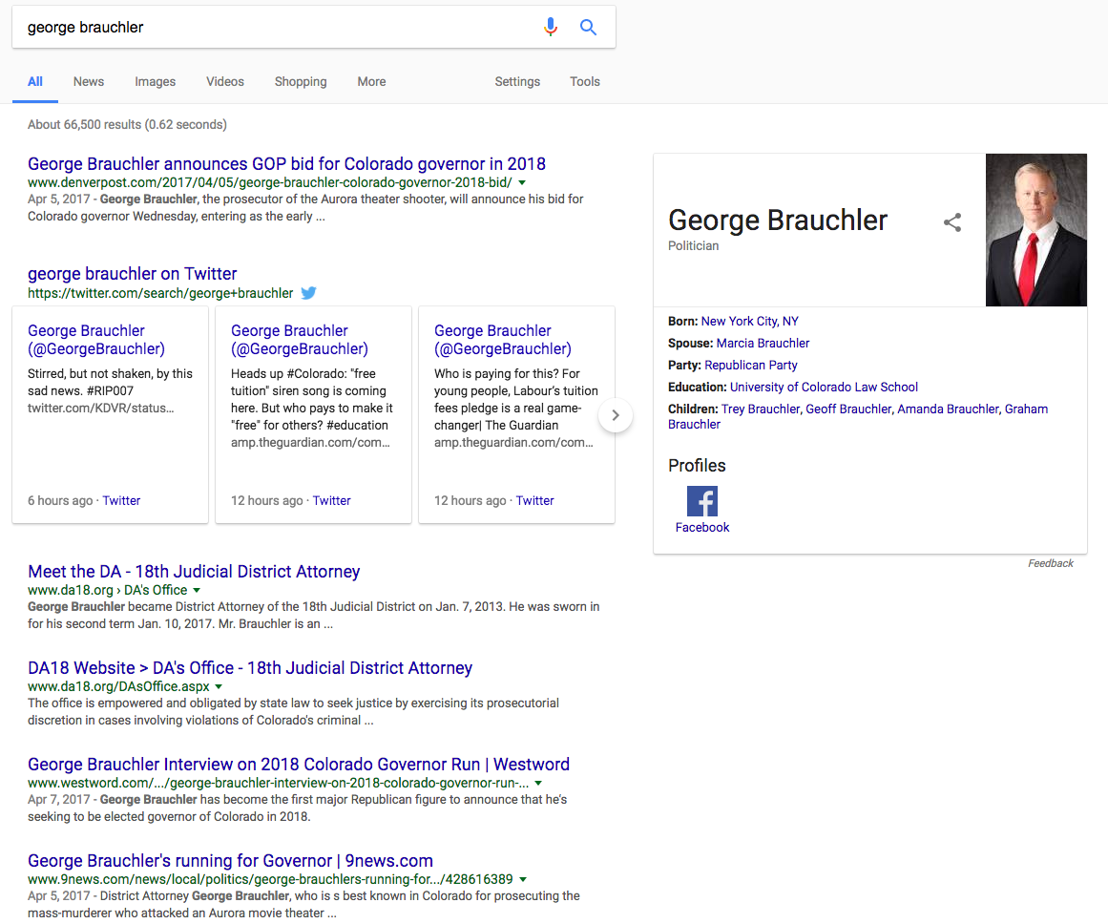Open dropdown next to da18.org/DAsOffice.aspx
Viewport: 1108px width, 924px height.
[x=219, y=687]
